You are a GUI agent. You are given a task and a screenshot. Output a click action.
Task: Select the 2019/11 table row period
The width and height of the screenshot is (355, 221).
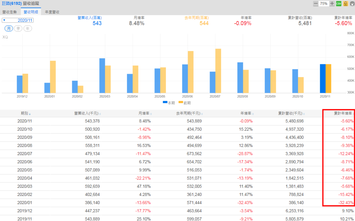tap(25, 219)
